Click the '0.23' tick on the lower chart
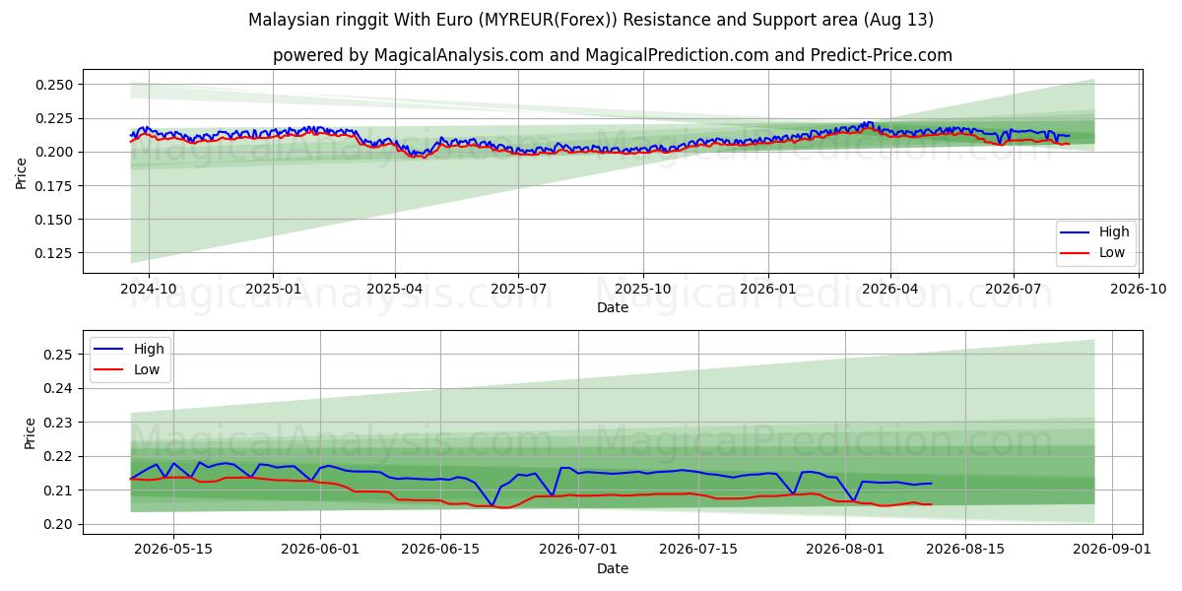The image size is (1182, 591). (60, 423)
